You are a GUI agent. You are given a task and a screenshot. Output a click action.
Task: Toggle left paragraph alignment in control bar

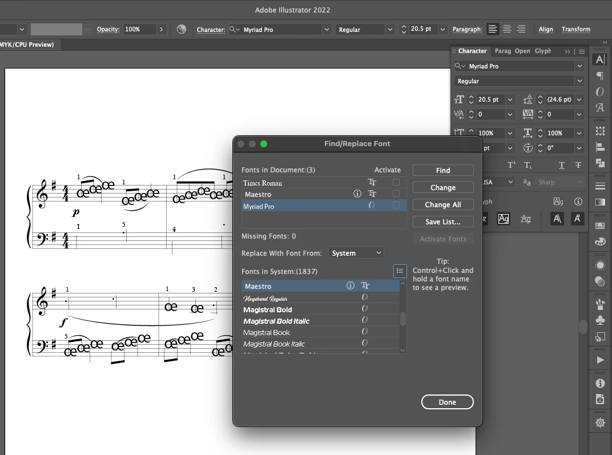click(493, 29)
